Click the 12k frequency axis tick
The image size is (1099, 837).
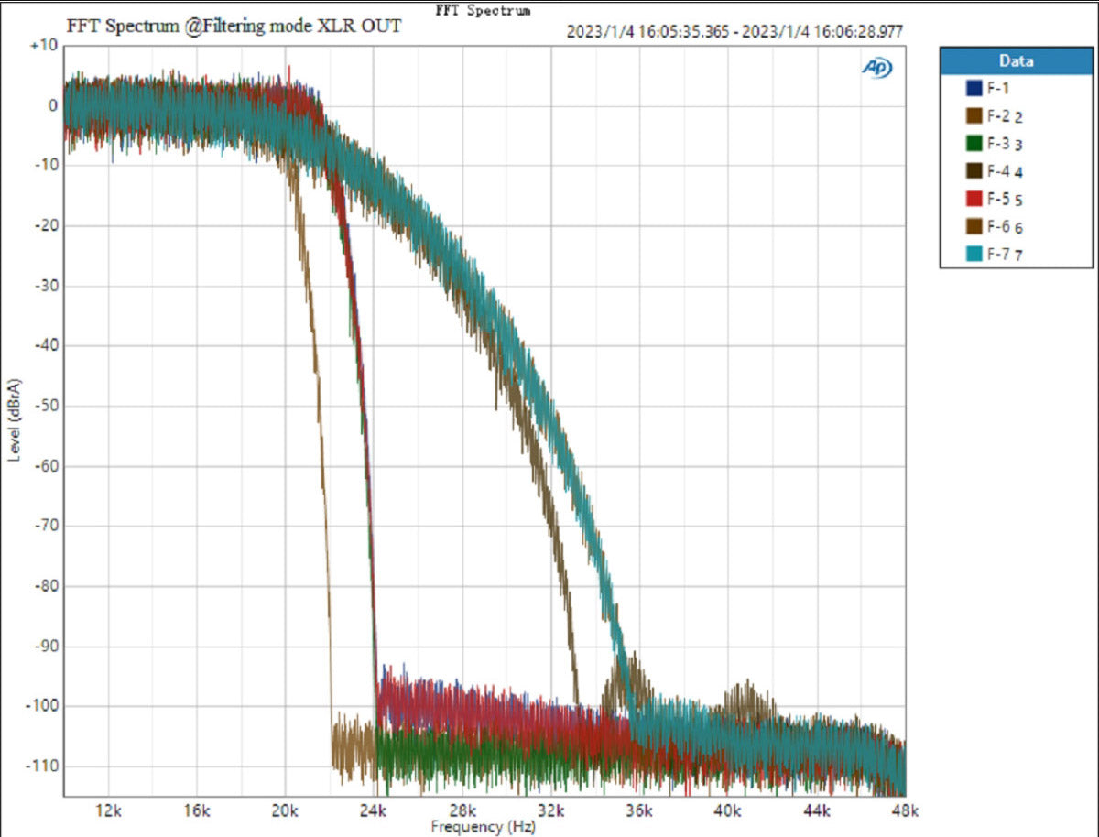108,811
